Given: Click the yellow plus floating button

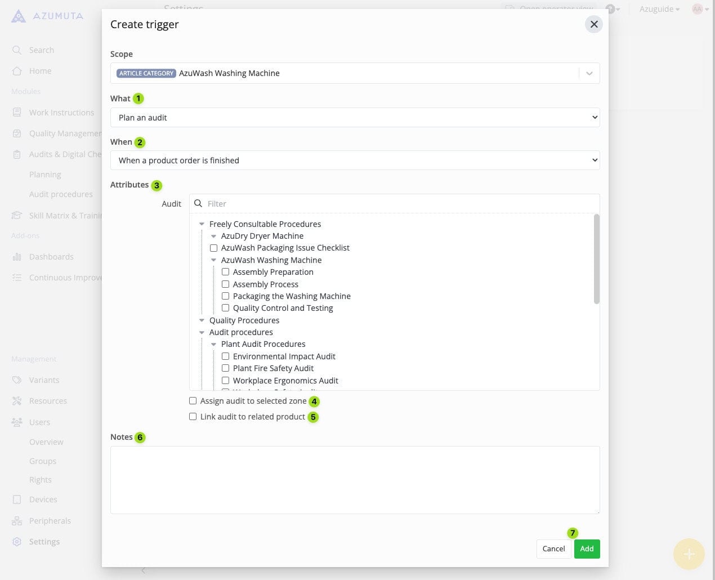Looking at the screenshot, I should pos(689,554).
